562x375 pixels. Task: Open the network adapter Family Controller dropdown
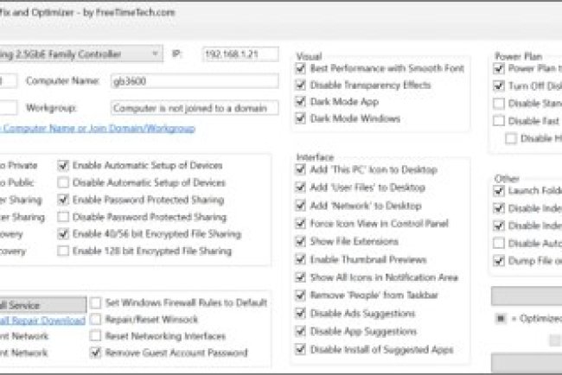(154, 54)
